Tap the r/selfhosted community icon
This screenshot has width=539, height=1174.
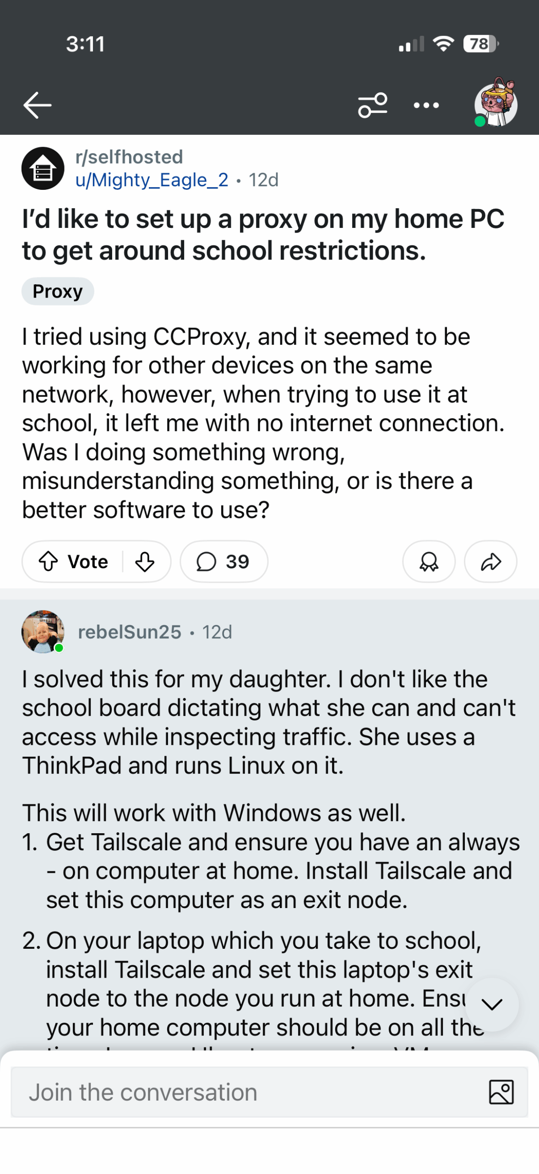click(43, 168)
